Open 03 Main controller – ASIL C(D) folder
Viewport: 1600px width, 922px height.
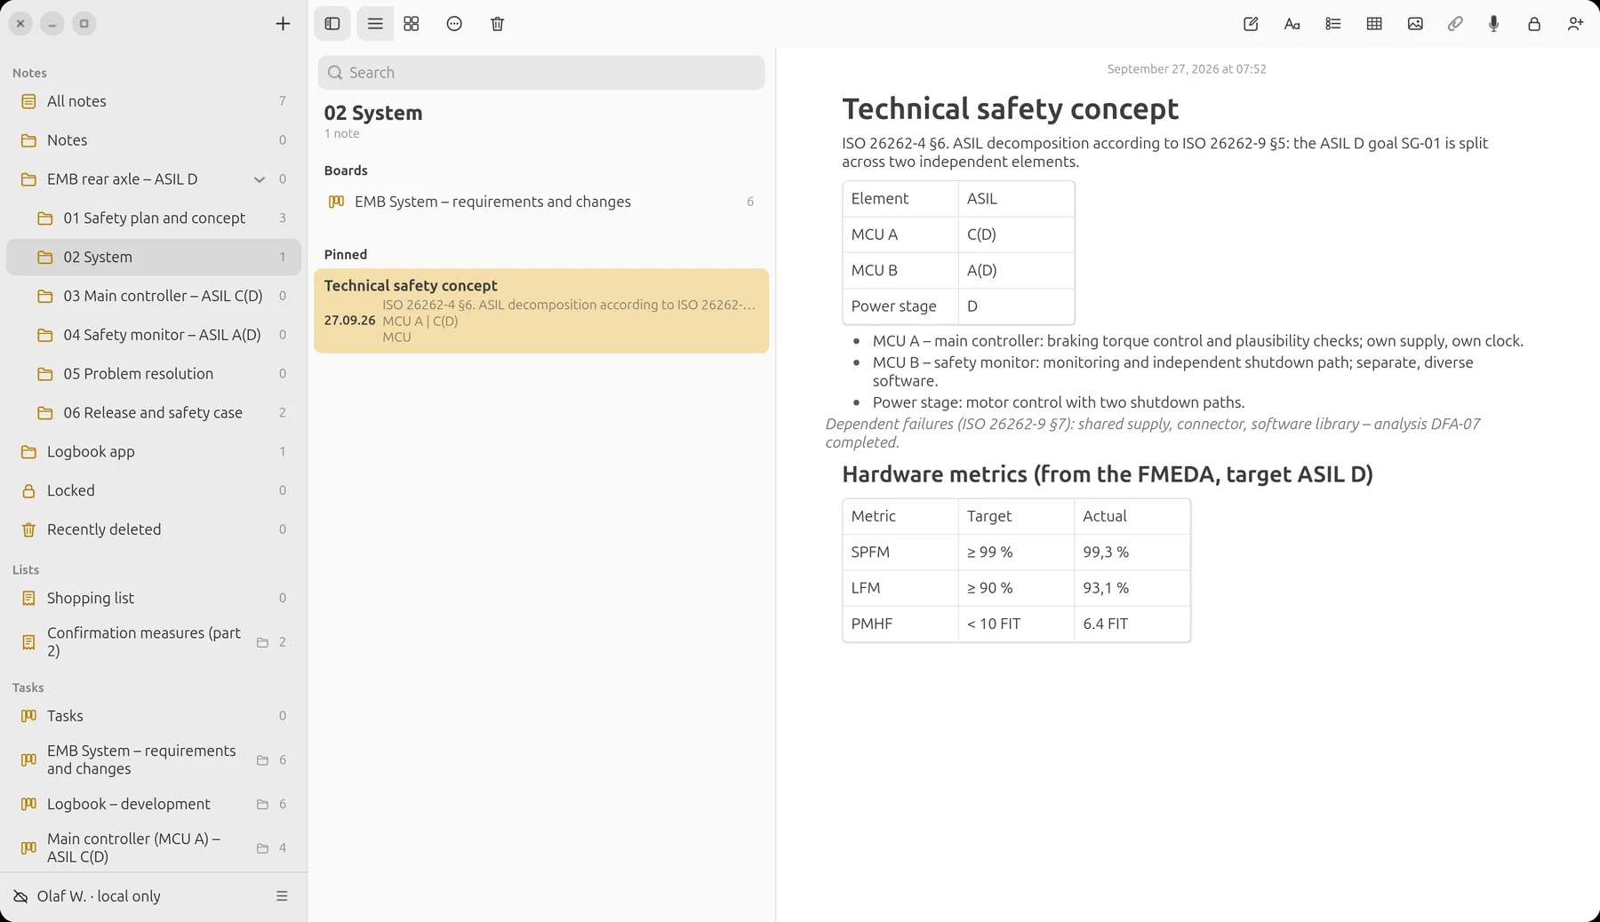[154, 296]
